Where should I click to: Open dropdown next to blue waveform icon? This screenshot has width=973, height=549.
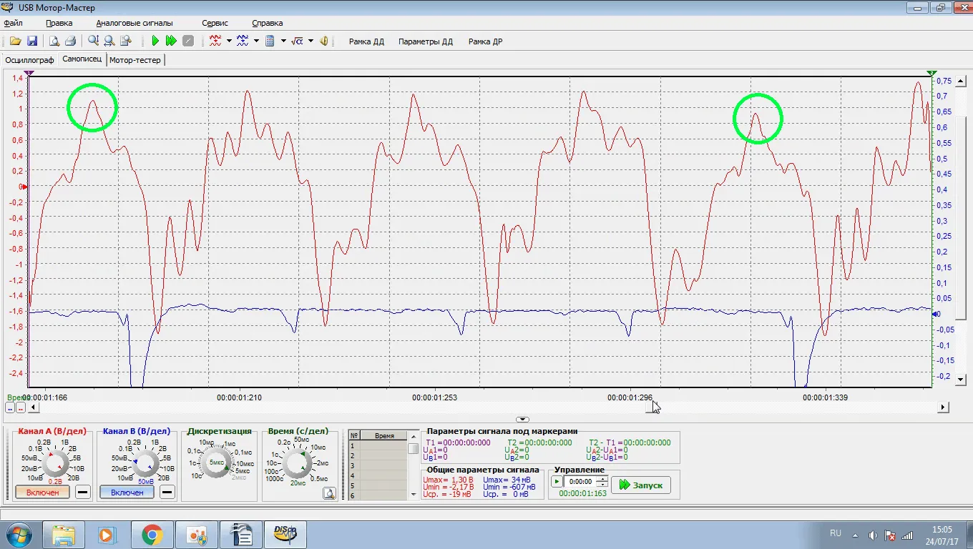pyautogui.click(x=256, y=41)
